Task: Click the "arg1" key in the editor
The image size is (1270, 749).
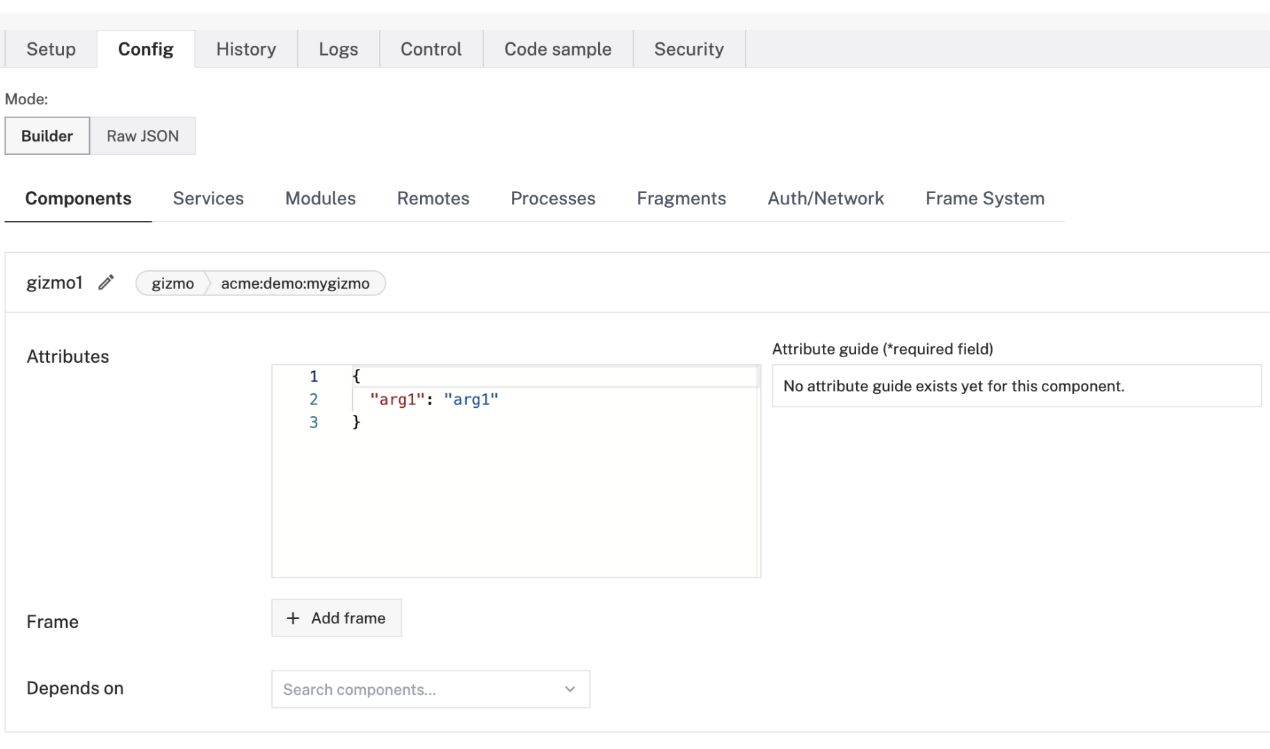Action: (x=397, y=400)
